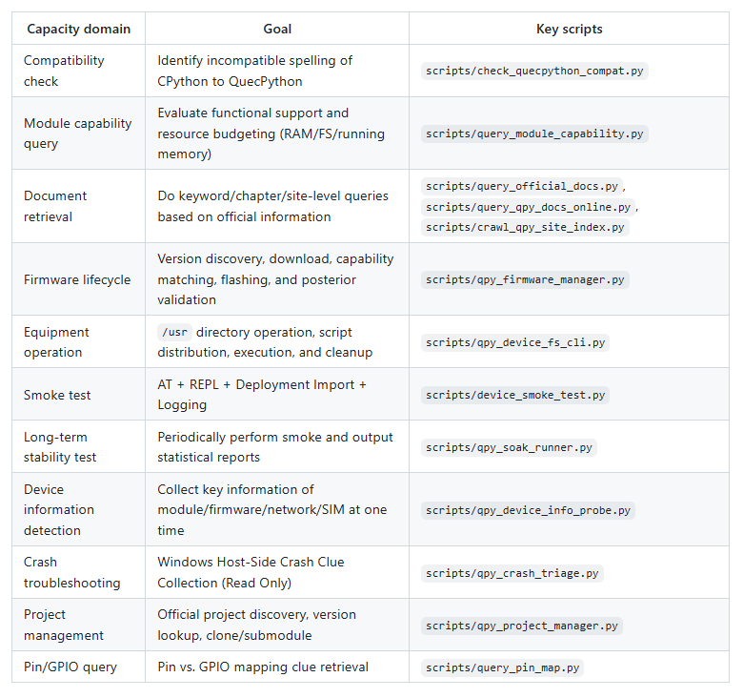
Task: Click the Crash troubleshooting domain cell
Action: click(72, 572)
